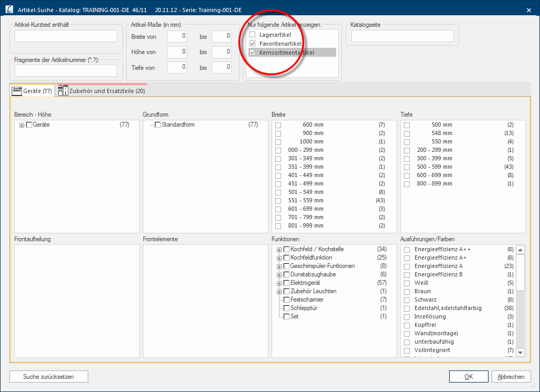540x392 pixels.
Task: Click the Abbrechen button
Action: 511,377
